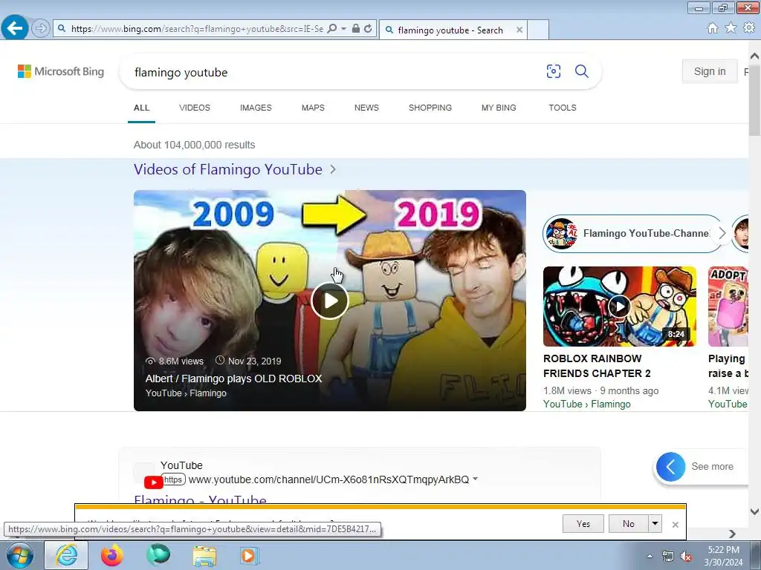Dismiss the notification bar with X

[x=675, y=525]
